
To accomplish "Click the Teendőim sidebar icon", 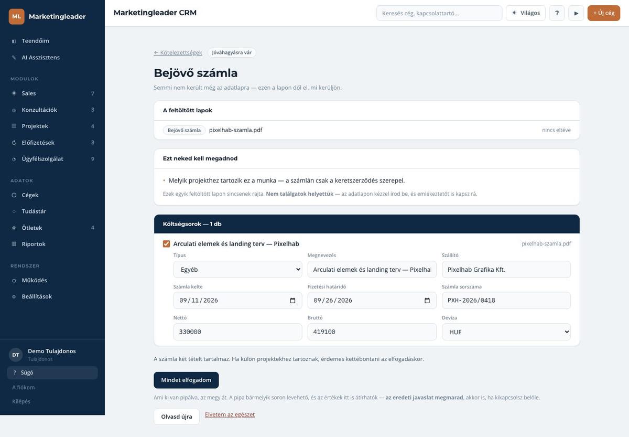I will [14, 41].
